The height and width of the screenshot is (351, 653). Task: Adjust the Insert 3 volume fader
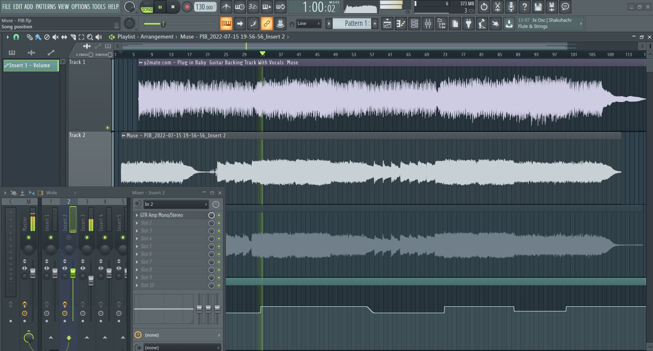click(91, 280)
